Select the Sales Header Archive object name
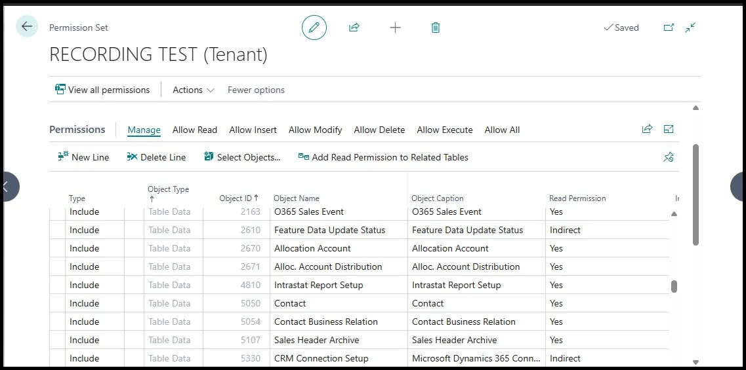Image resolution: width=746 pixels, height=370 pixels. [316, 340]
